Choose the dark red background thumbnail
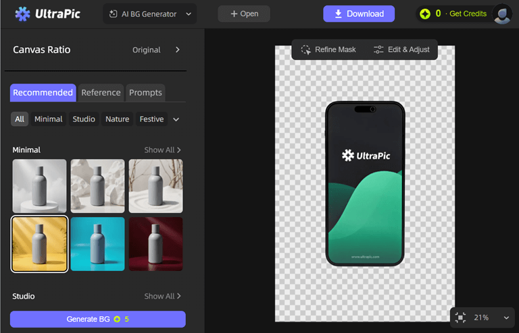The height and width of the screenshot is (333, 519). [156, 244]
